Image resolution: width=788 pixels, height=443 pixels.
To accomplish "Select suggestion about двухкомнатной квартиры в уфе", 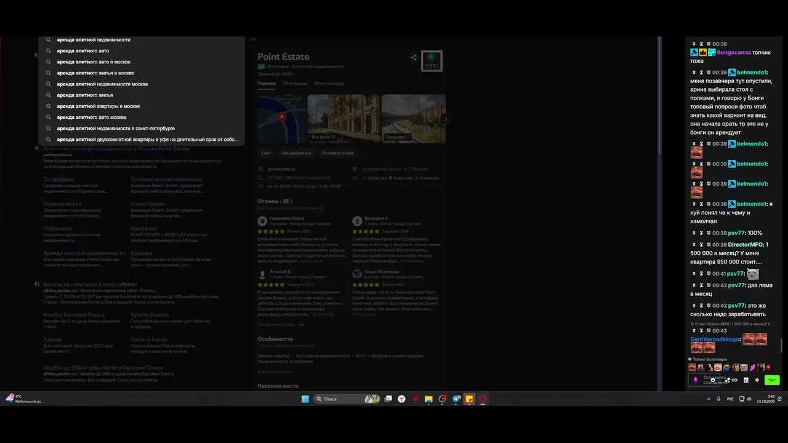I will pyautogui.click(x=142, y=139).
